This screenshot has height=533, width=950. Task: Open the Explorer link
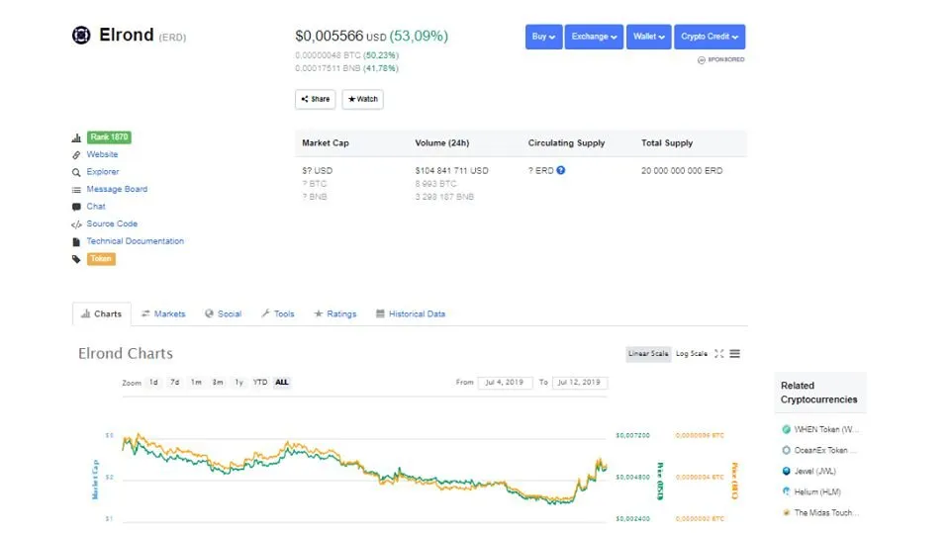click(x=103, y=172)
